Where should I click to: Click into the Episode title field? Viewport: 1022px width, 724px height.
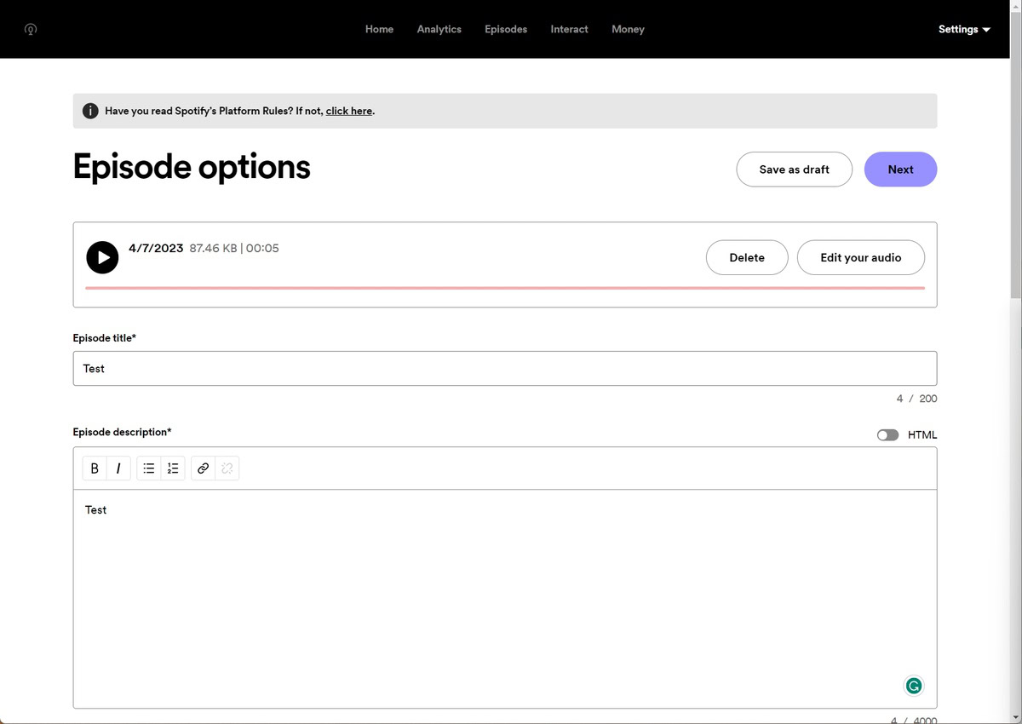[x=505, y=369]
